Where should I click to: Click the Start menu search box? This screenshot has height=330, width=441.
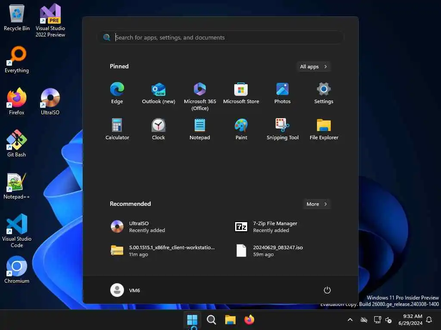point(220,37)
